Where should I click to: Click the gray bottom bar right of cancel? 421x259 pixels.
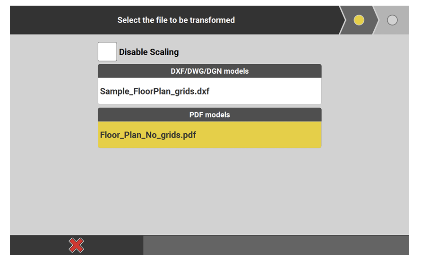[276, 245]
